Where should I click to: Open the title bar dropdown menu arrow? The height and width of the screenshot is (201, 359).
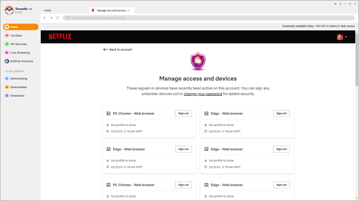[335, 4]
